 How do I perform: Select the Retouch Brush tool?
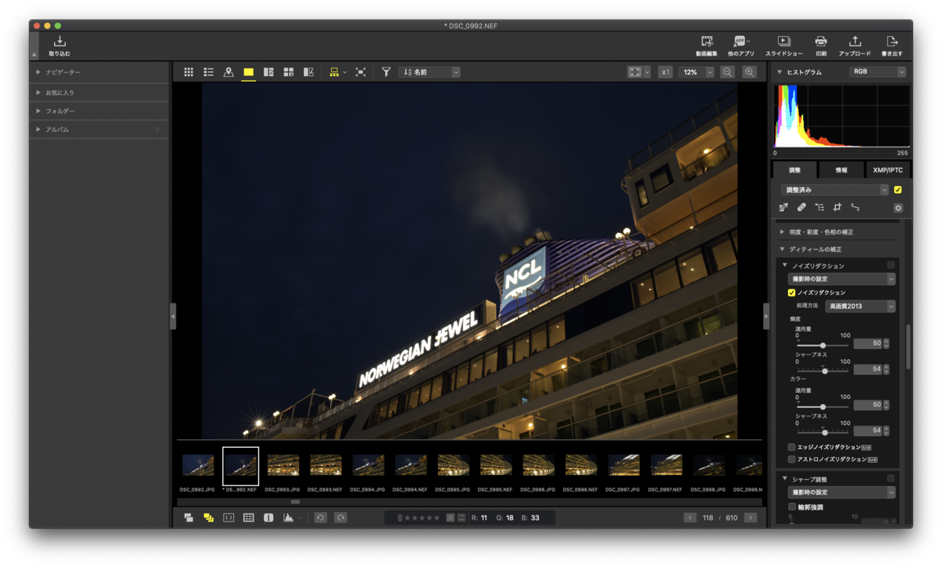pyautogui.click(x=801, y=208)
